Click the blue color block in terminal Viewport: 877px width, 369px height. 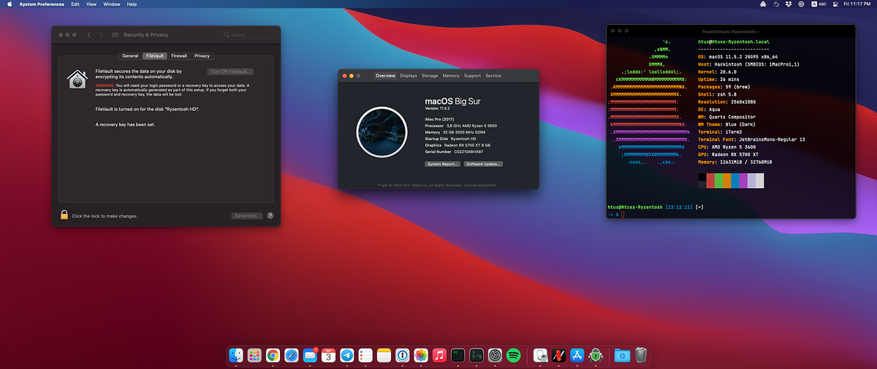coord(735,180)
